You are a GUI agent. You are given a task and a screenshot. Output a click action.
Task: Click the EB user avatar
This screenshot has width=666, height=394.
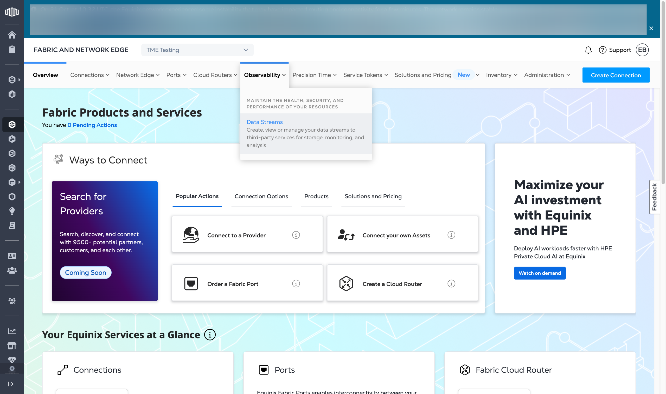pos(642,50)
